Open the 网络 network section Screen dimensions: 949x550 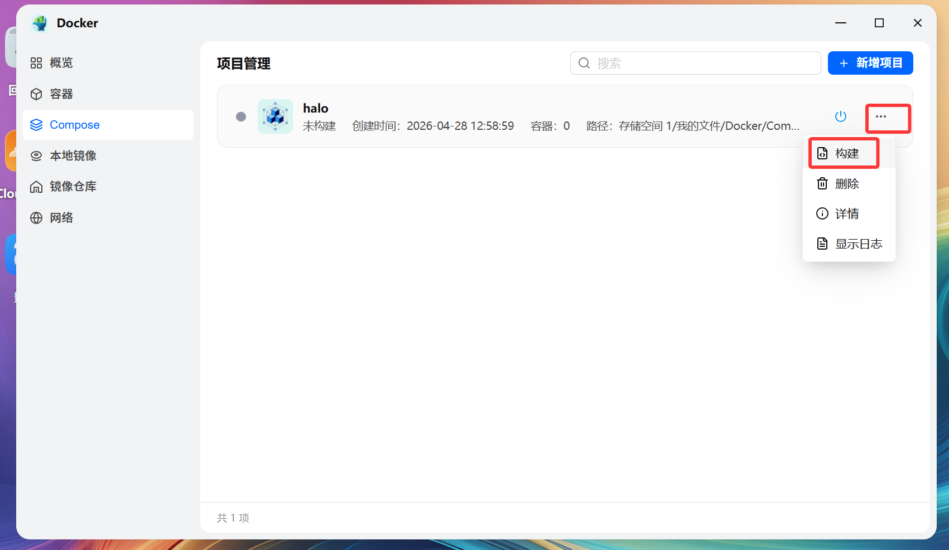click(x=60, y=218)
